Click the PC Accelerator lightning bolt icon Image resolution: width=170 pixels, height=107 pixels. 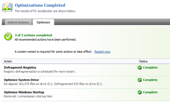7,8
